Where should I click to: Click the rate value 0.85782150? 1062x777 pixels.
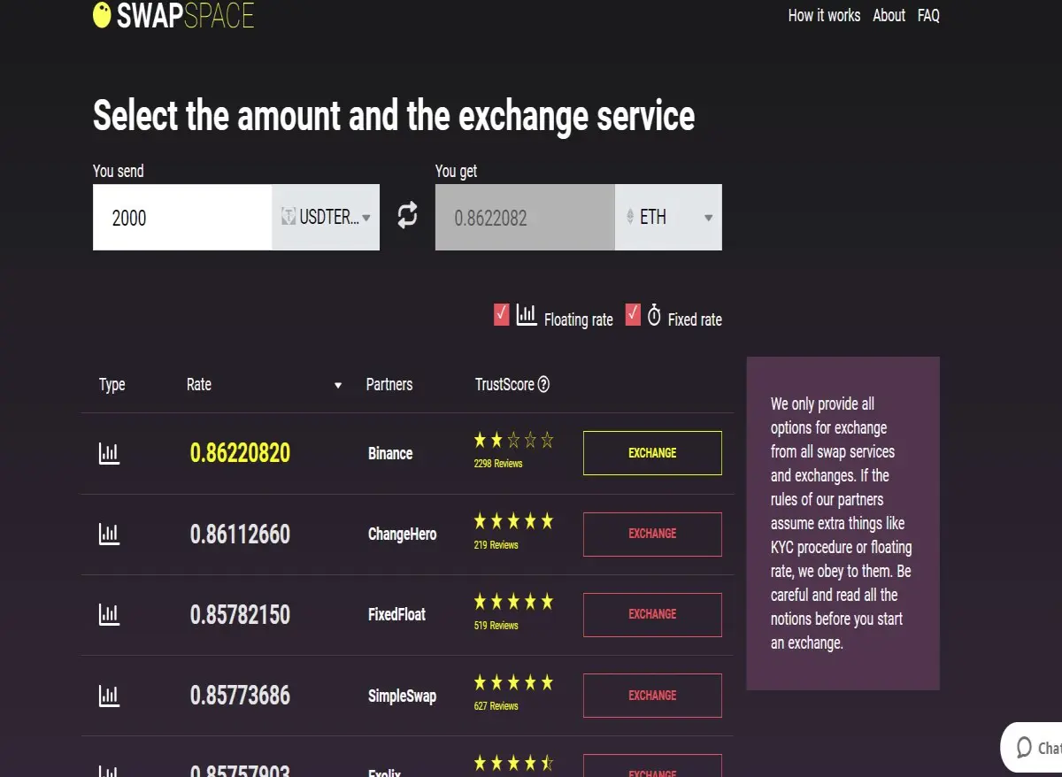[x=240, y=615]
